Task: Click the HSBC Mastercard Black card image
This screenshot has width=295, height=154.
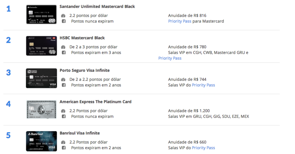Action: click(x=41, y=46)
